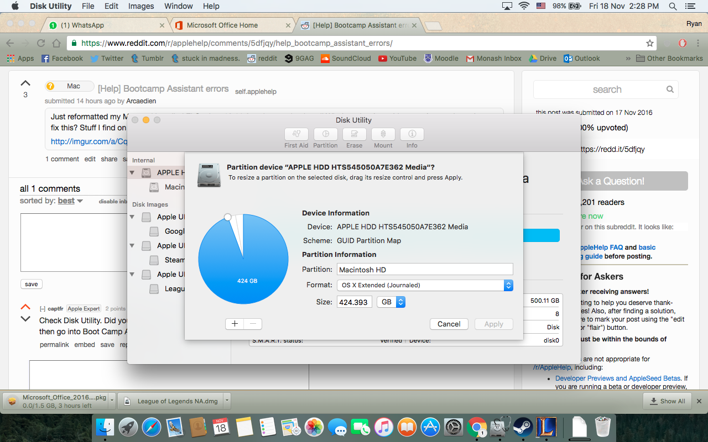708x442 pixels.
Task: Open Finder from the Dock
Action: point(105,427)
